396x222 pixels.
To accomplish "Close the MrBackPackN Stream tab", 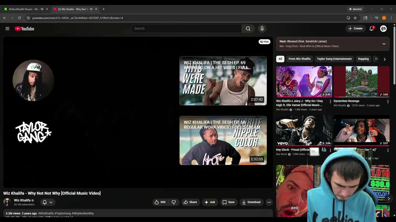I will [47, 9].
